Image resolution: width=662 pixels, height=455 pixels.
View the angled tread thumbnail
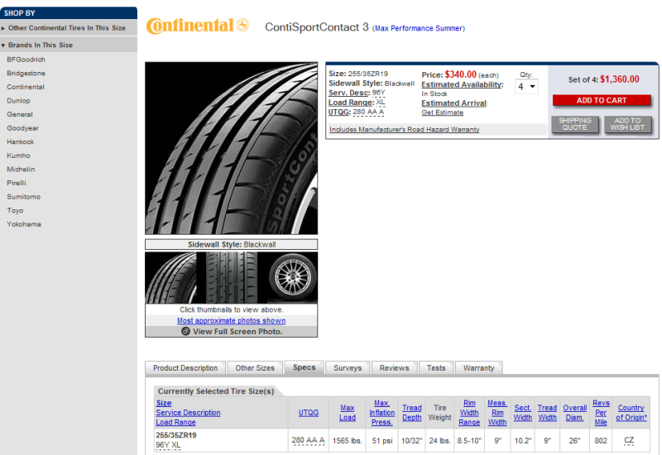click(170, 278)
